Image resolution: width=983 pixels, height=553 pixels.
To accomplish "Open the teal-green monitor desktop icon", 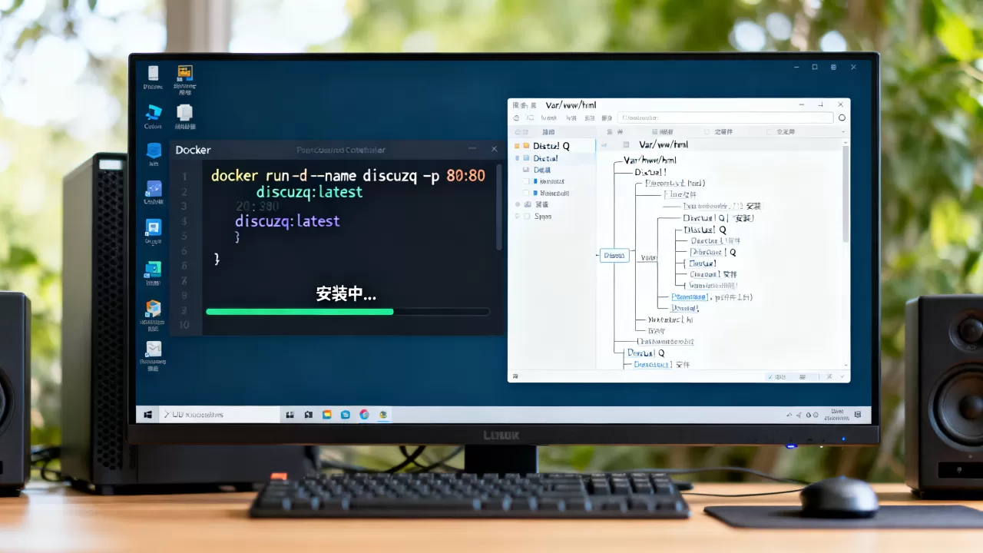I will point(153,269).
